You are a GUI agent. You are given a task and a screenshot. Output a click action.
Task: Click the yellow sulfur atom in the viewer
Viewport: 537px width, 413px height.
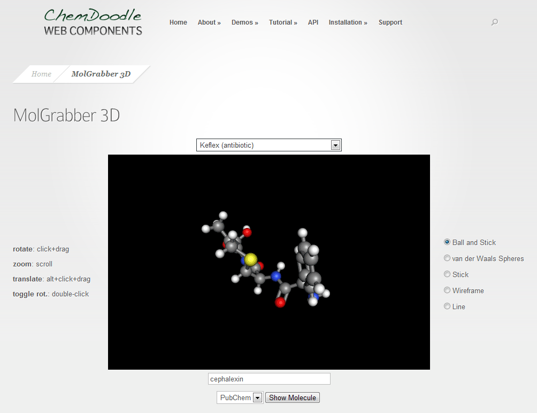[x=251, y=259]
